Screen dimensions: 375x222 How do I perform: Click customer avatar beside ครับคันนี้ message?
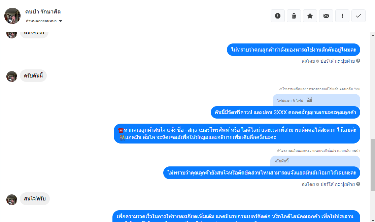point(12,76)
